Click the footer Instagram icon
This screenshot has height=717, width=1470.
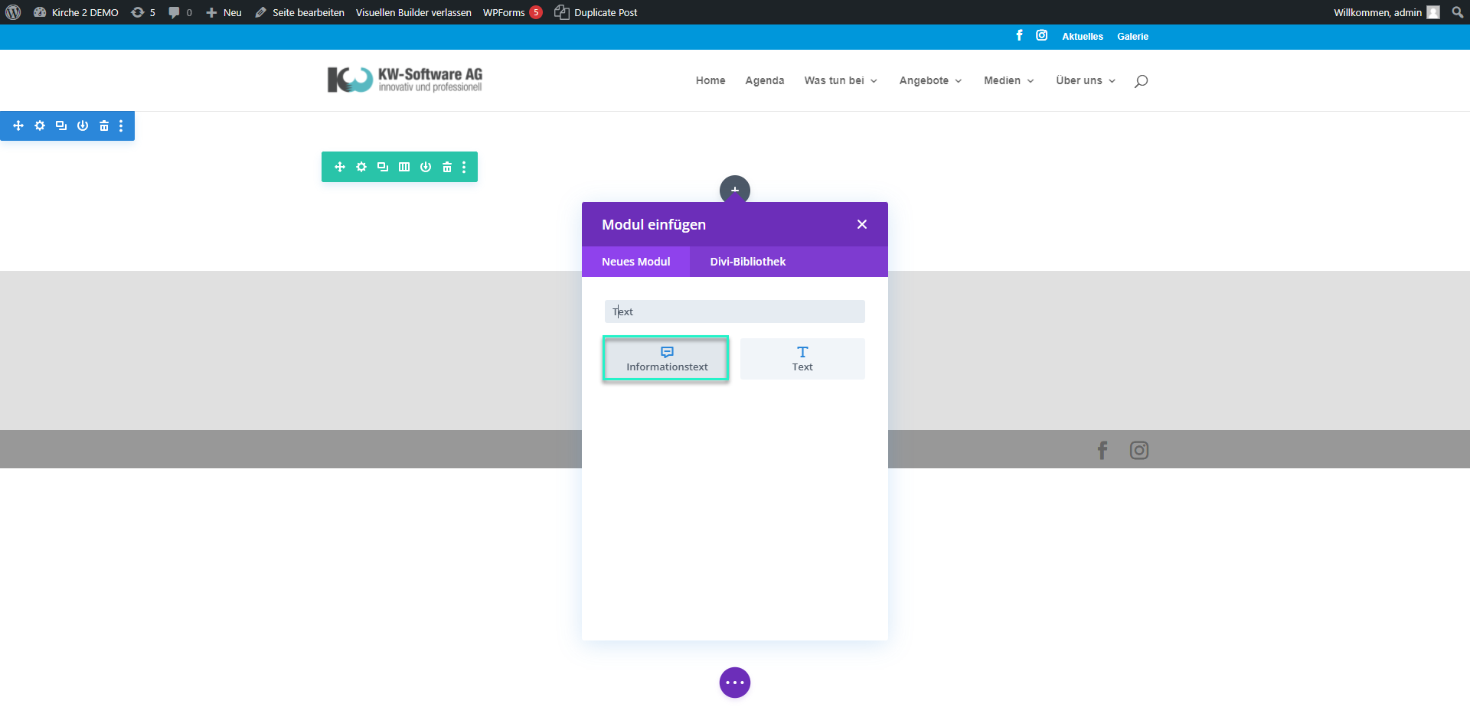(1138, 451)
